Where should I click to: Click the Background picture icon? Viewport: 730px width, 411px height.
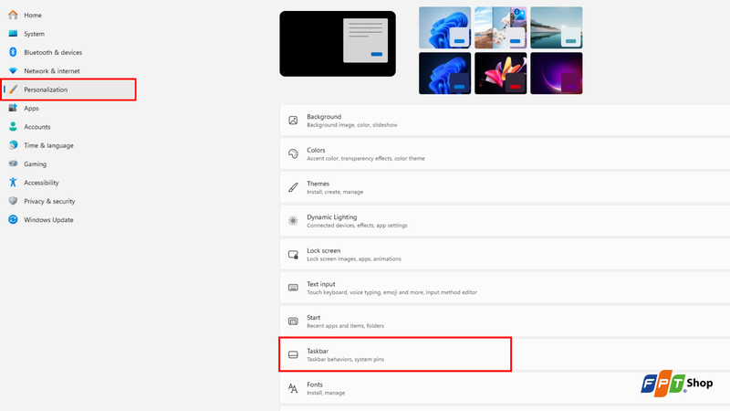tap(293, 121)
